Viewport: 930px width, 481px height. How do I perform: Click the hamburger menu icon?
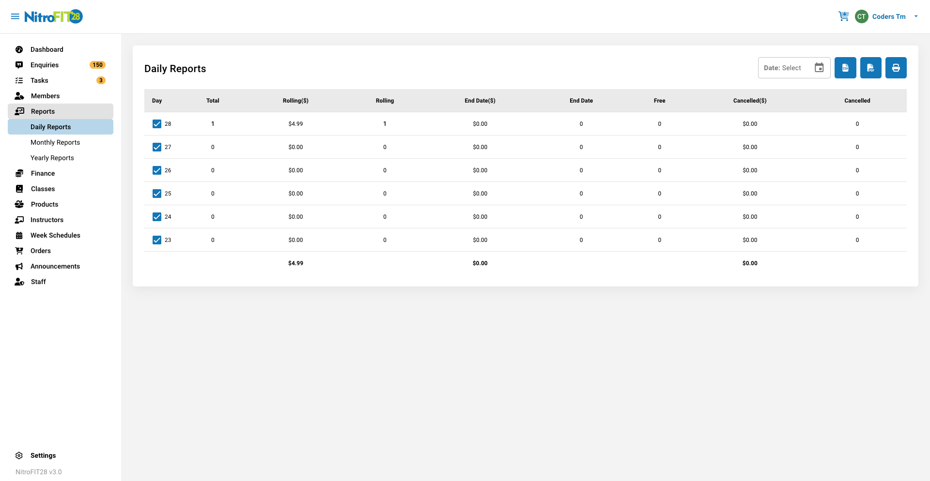(15, 16)
